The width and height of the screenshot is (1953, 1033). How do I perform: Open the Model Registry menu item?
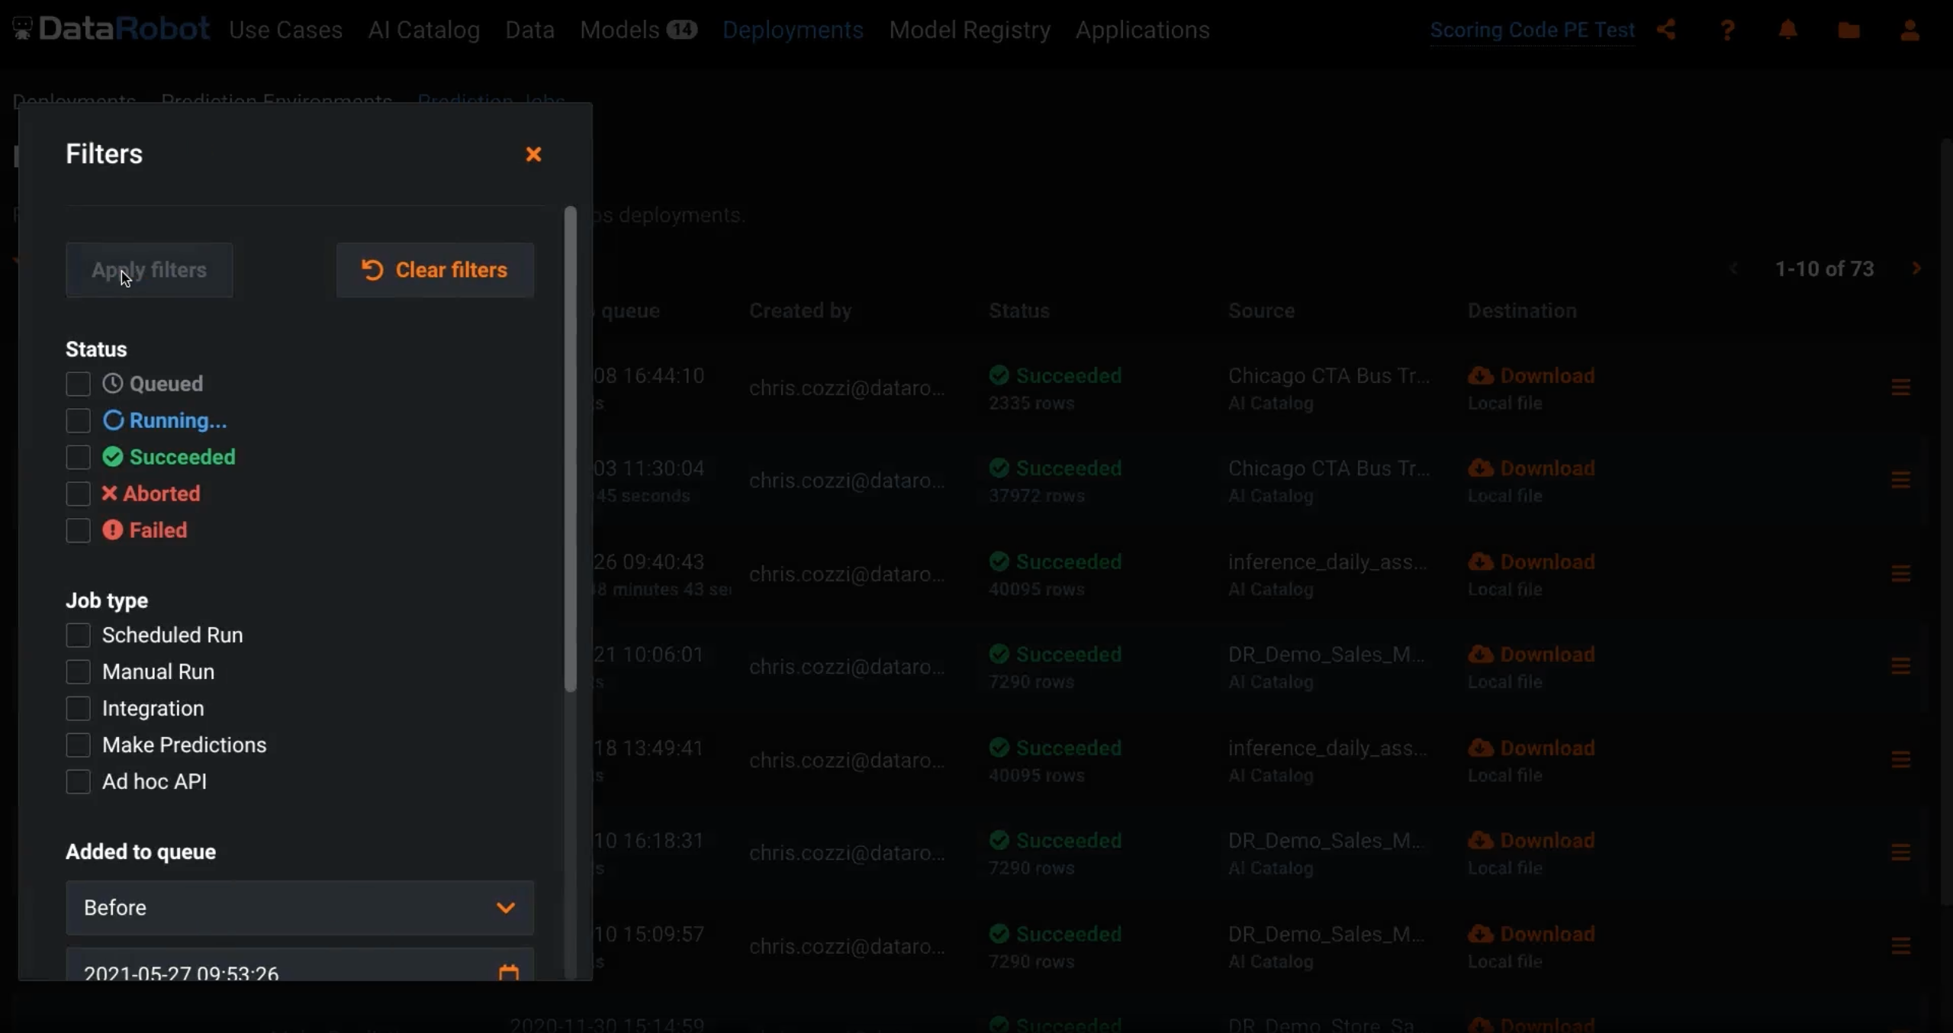pos(969,30)
